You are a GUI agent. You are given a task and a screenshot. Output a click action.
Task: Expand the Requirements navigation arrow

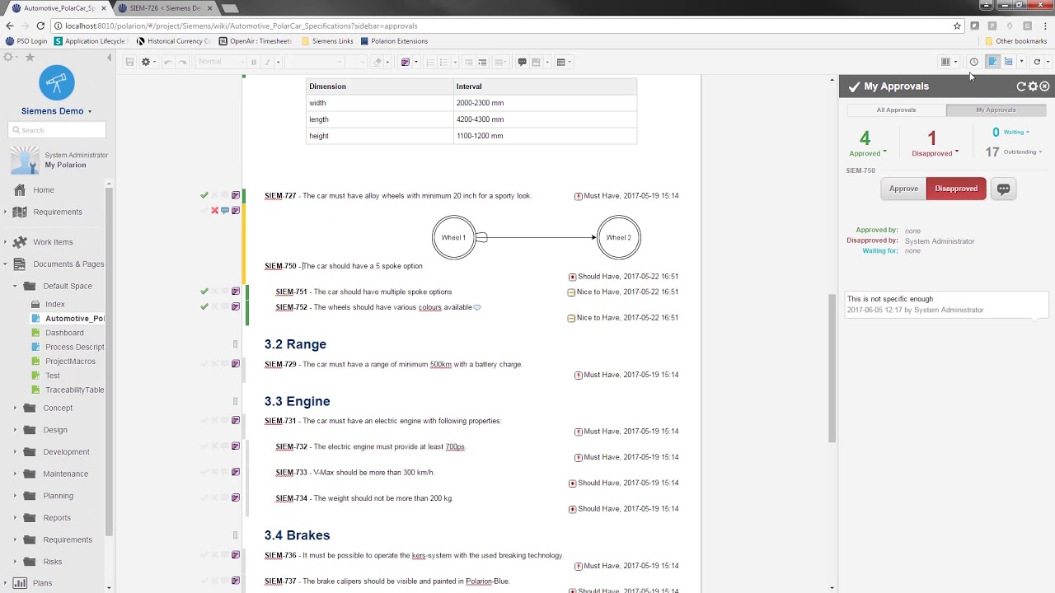click(5, 212)
